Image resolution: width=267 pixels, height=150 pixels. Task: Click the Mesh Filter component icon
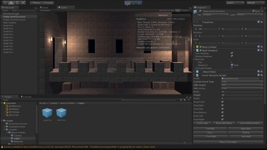pyautogui.click(x=197, y=72)
